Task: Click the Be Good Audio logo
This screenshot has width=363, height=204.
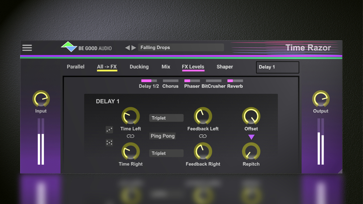Action: click(86, 47)
